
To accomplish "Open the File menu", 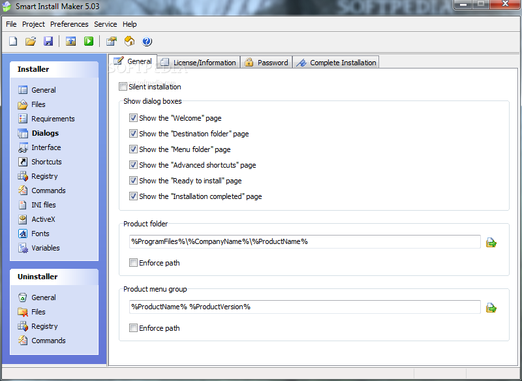I will tap(11, 24).
